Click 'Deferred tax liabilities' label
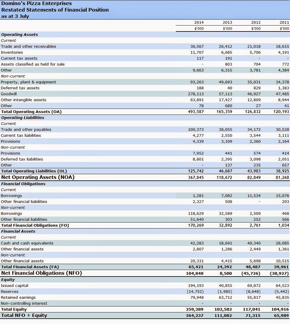Viewport: 290px width, 324px height. 22,159
